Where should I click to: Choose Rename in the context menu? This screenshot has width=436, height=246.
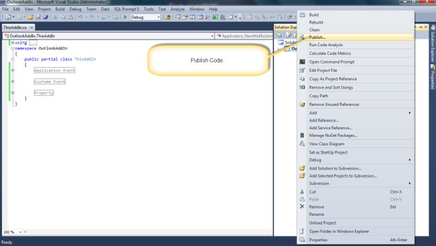(x=356, y=214)
